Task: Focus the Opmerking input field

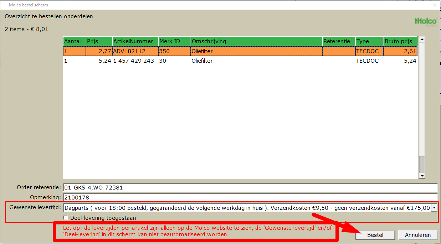Action: tap(250, 197)
